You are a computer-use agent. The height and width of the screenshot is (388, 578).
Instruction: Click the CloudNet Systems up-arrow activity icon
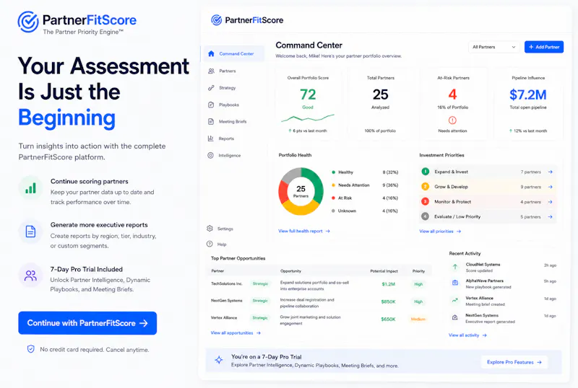(455, 267)
